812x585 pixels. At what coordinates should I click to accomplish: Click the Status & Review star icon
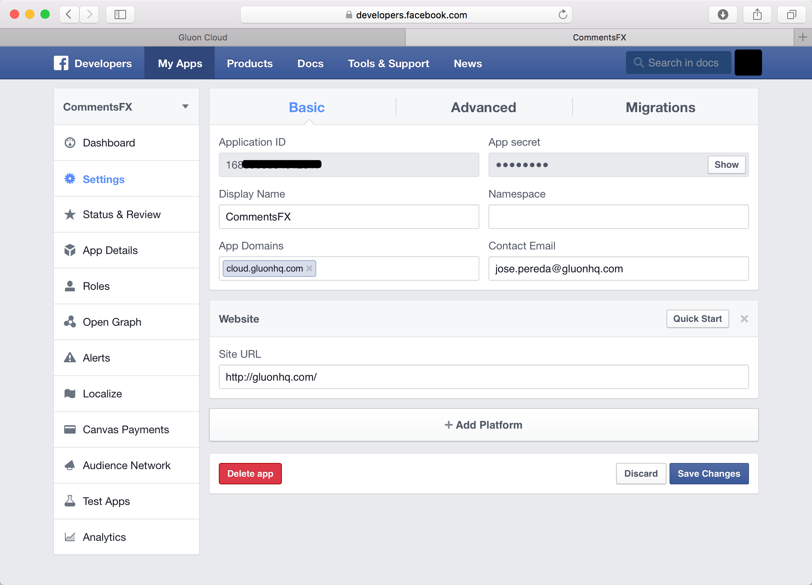pyautogui.click(x=70, y=214)
